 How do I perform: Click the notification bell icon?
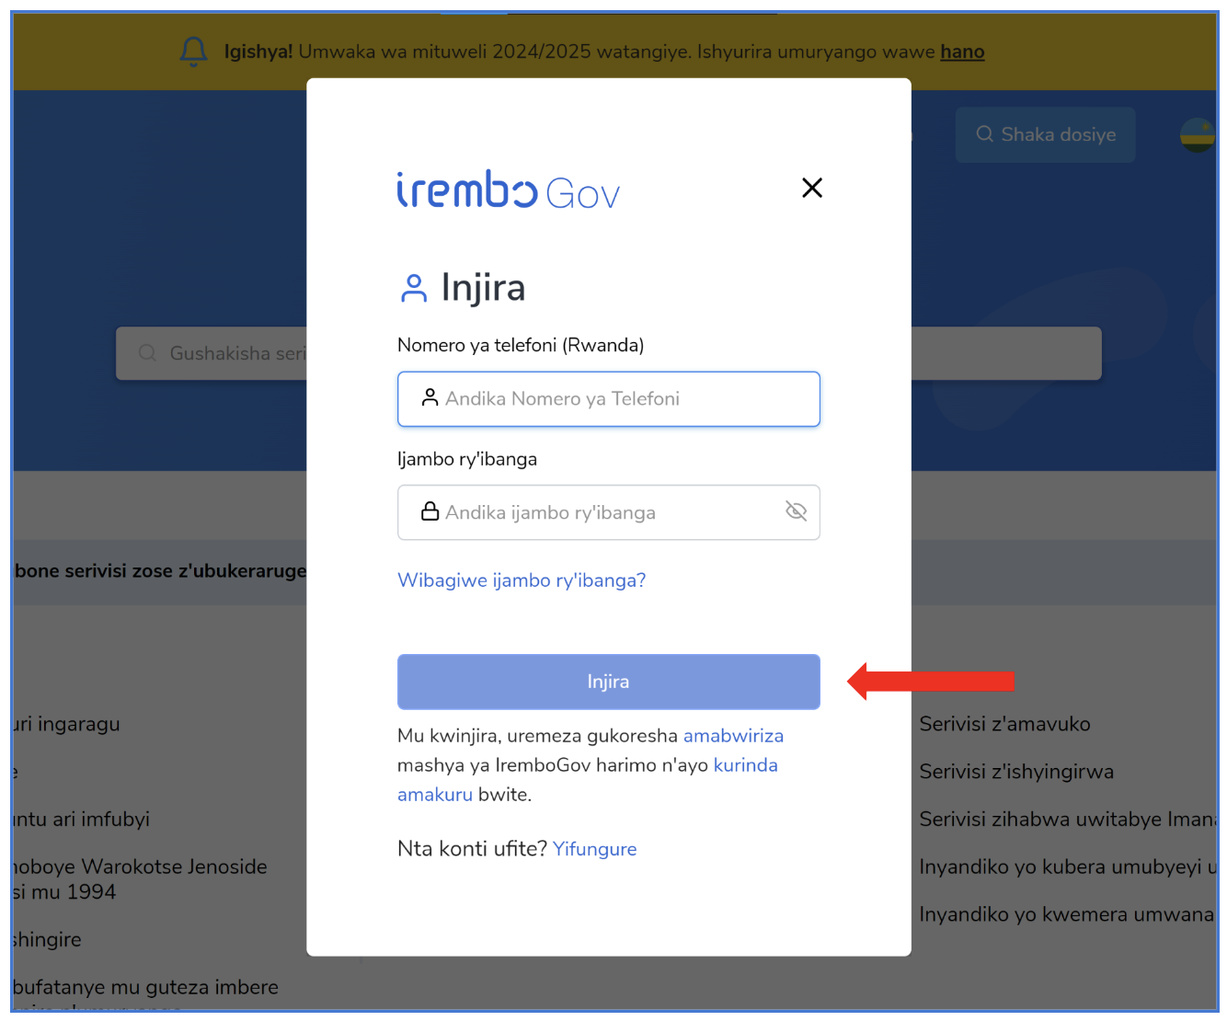click(x=193, y=52)
